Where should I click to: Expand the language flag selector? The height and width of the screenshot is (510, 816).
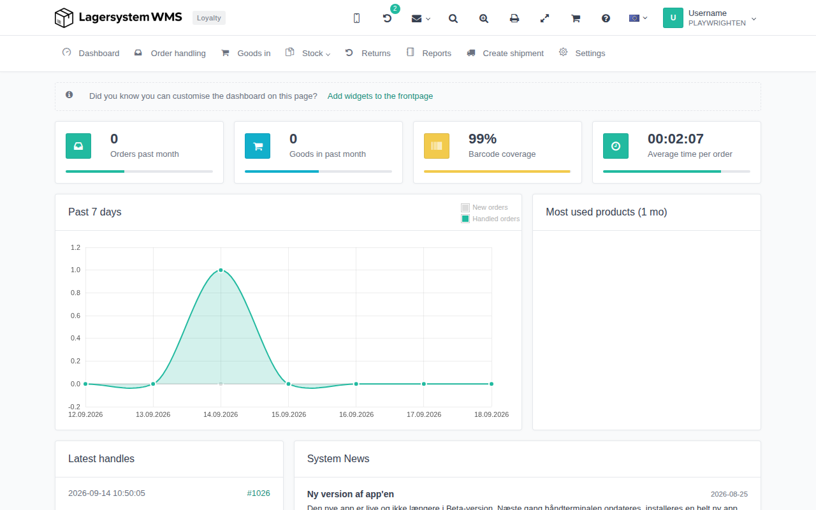coord(638,18)
